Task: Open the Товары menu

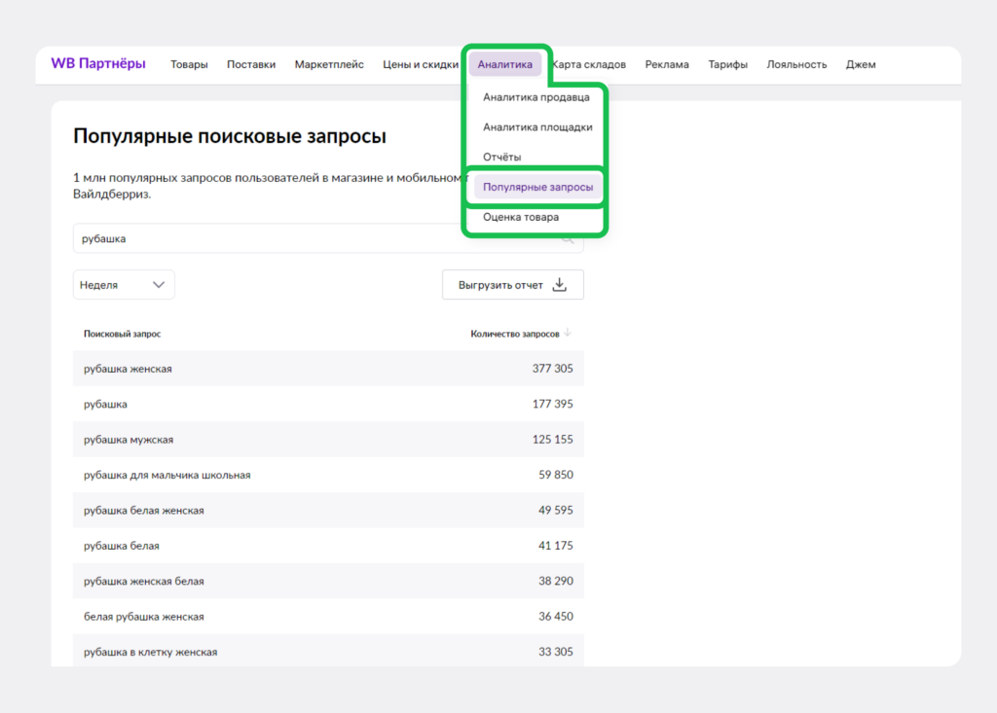Action: (x=189, y=64)
